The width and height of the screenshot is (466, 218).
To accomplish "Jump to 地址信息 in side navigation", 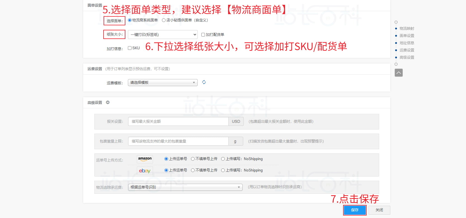I will click(407, 43).
